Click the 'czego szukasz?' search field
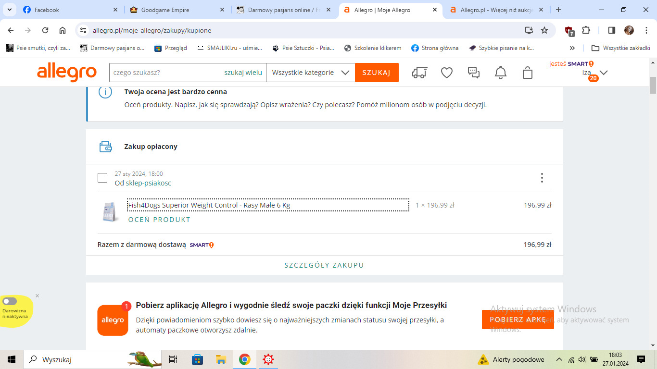The width and height of the screenshot is (657, 369). (x=164, y=73)
